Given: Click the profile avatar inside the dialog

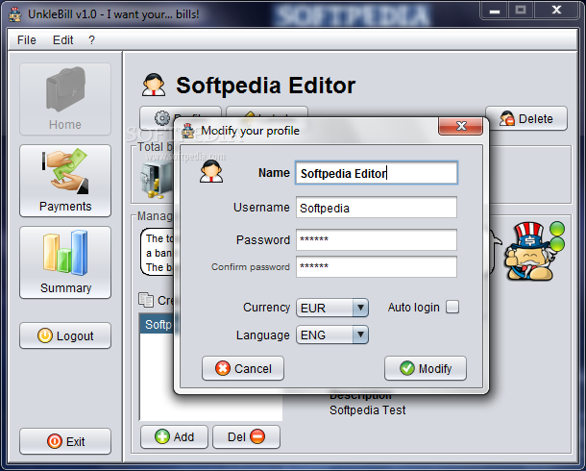Looking at the screenshot, I should 211,171.
